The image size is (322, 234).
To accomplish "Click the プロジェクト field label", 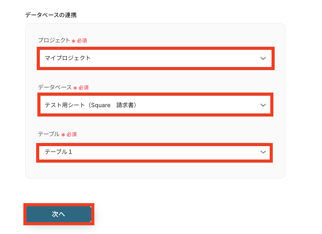I will (x=54, y=41).
